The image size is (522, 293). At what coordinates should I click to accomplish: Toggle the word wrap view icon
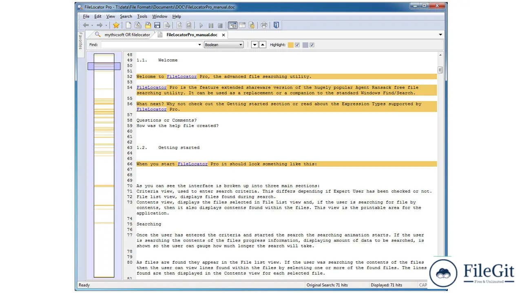click(232, 25)
